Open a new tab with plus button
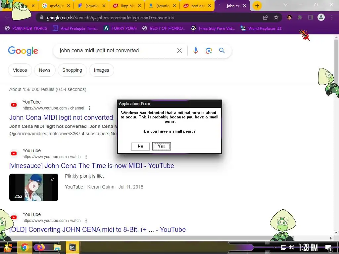Image resolution: width=339 pixels, height=254 pixels. (257, 6)
